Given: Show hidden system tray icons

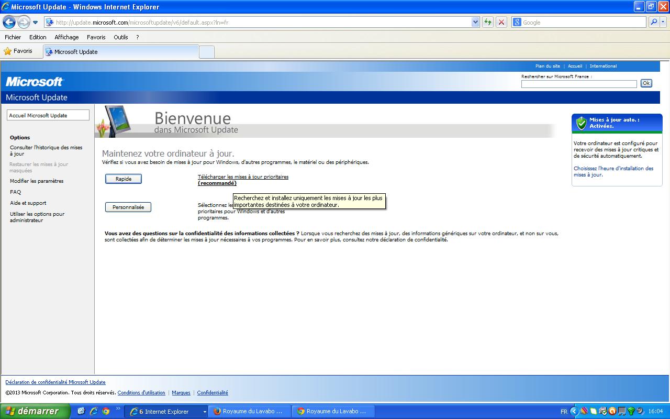Looking at the screenshot, I should (x=574, y=411).
